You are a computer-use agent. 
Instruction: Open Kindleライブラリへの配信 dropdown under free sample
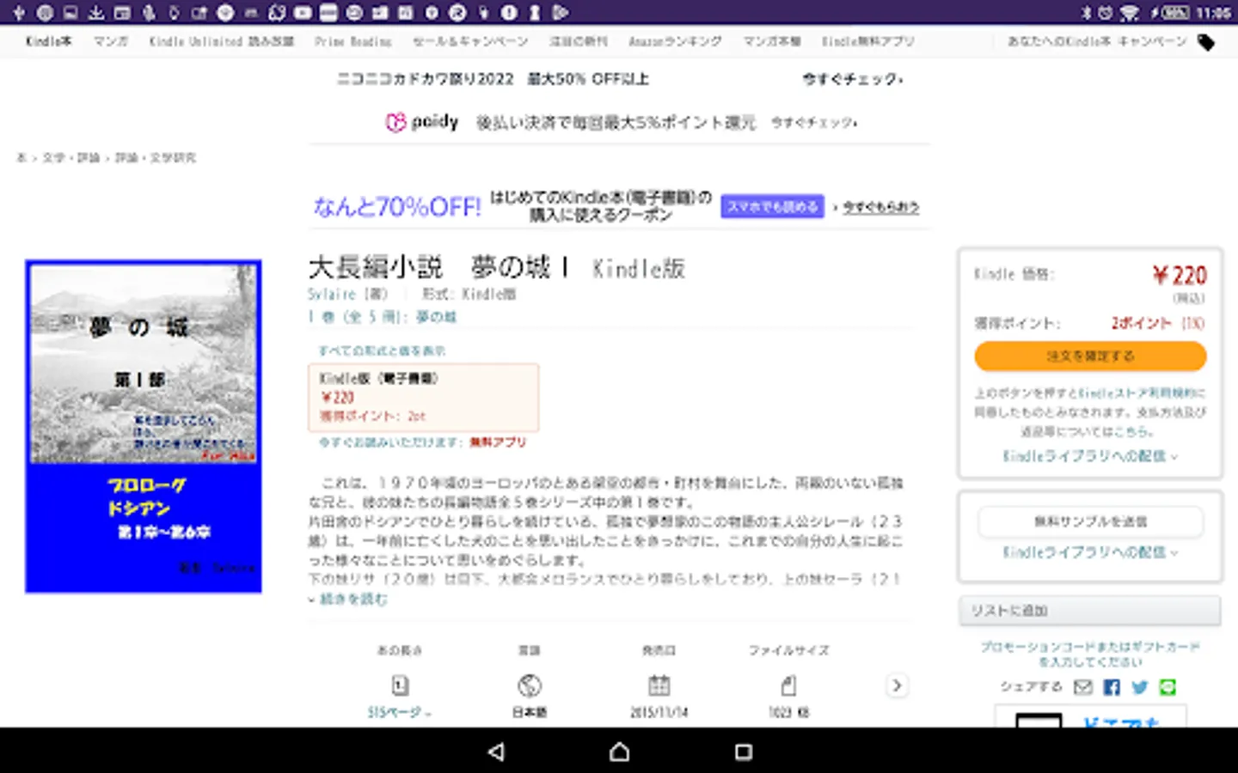click(x=1089, y=552)
